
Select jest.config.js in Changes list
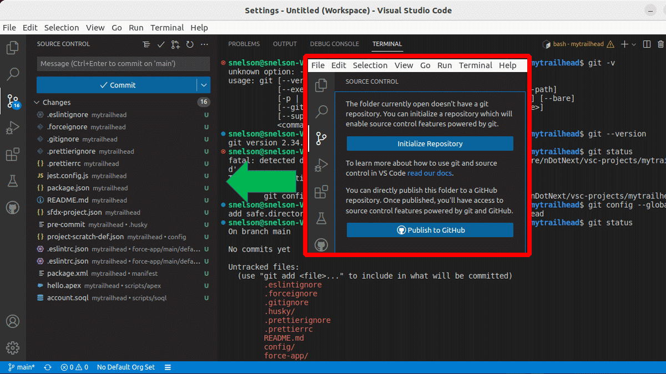pos(122,176)
